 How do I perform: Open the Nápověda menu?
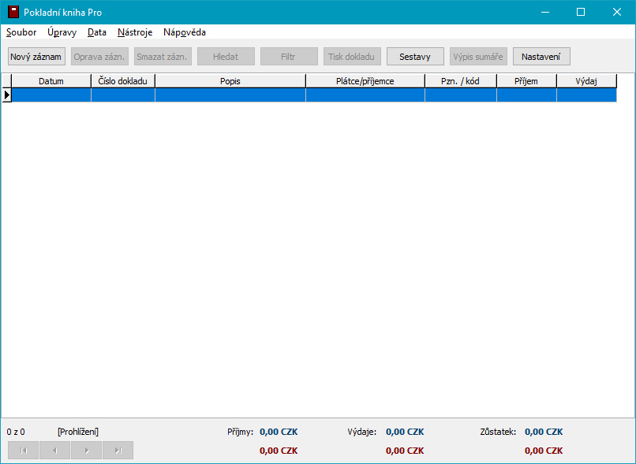(185, 32)
